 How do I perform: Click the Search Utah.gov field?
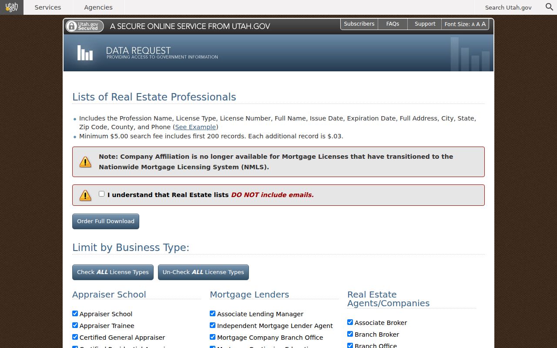point(508,7)
